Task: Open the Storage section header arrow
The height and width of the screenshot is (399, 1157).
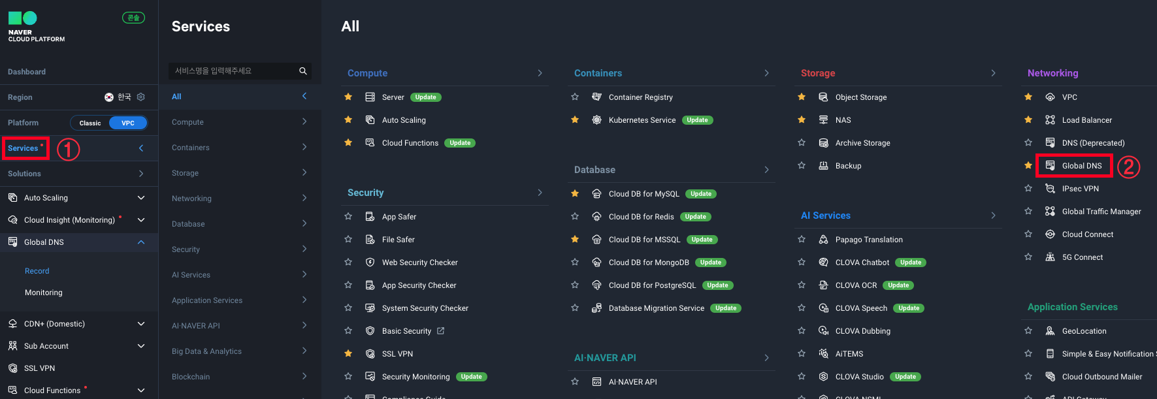Action: (x=993, y=73)
